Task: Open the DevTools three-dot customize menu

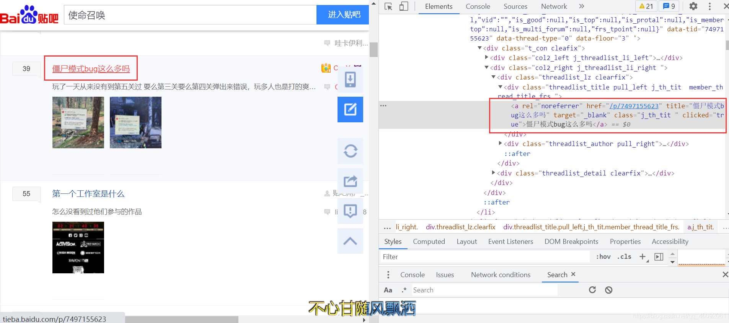Action: pyautogui.click(x=709, y=6)
